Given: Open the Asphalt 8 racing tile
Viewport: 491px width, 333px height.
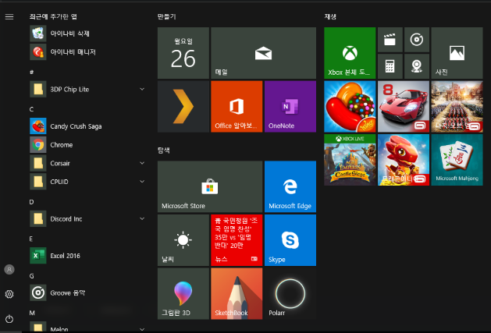Looking at the screenshot, I should (404, 106).
